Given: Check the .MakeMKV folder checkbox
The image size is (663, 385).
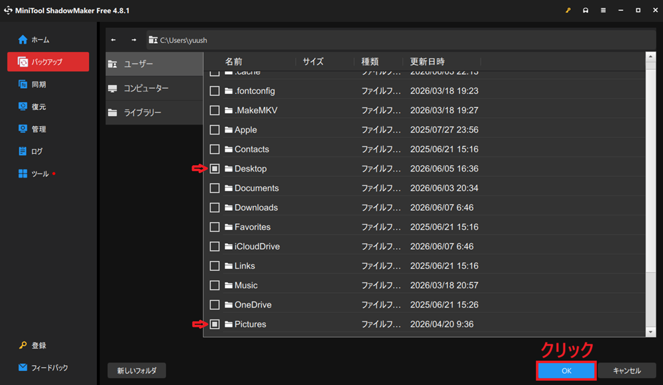Looking at the screenshot, I should pyautogui.click(x=215, y=110).
